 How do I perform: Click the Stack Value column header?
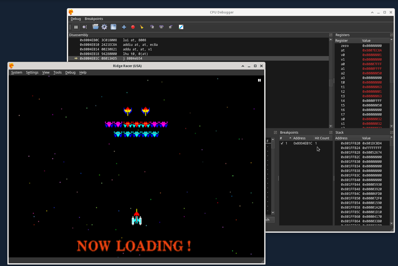[x=375, y=138]
